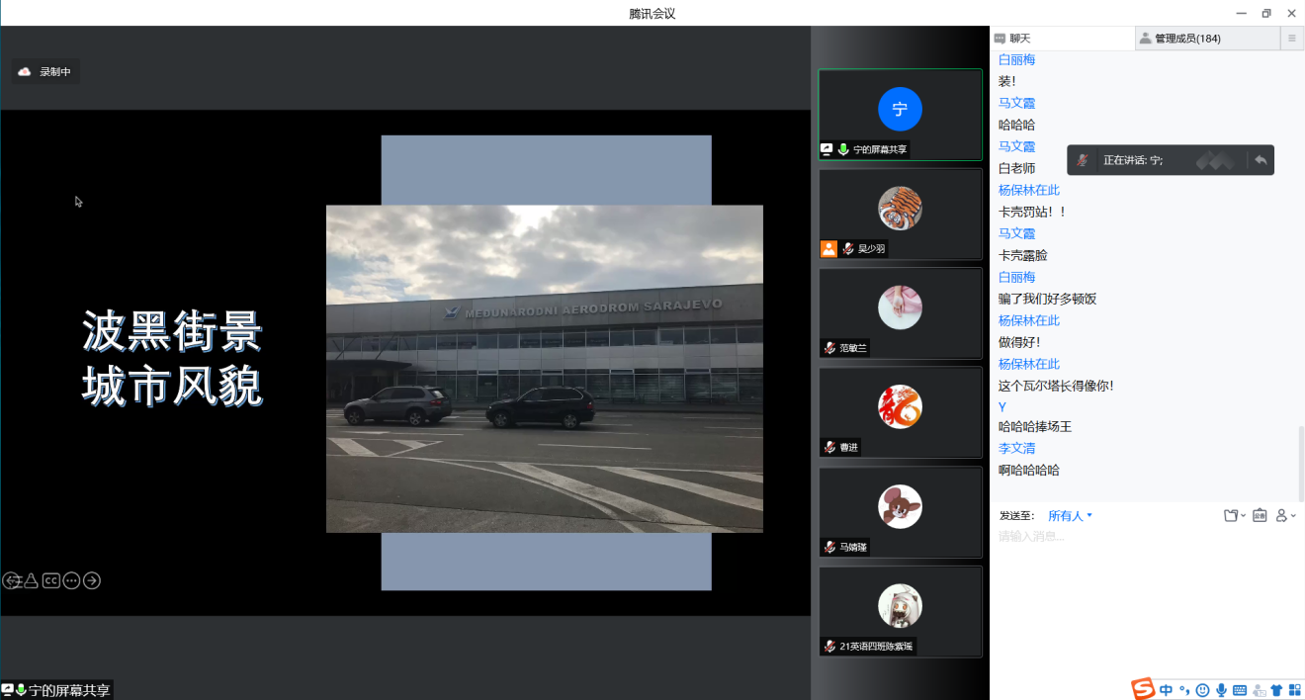
Task: Expand the file send dropdown in chat
Action: coord(1234,515)
